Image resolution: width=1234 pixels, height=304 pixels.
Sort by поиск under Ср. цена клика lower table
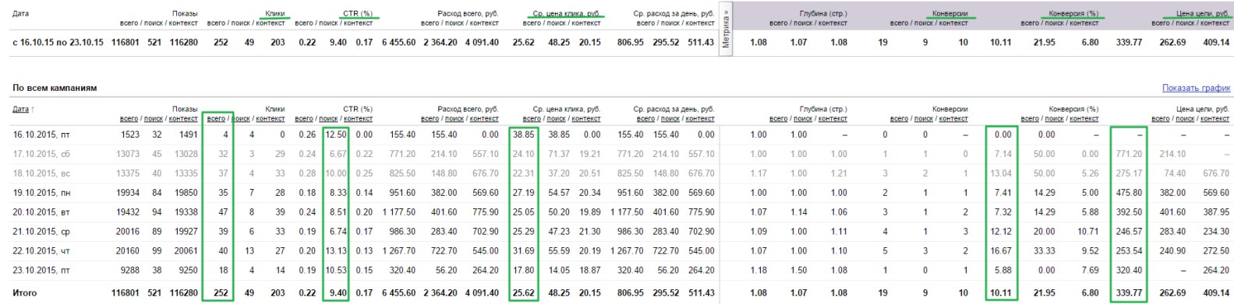557,119
